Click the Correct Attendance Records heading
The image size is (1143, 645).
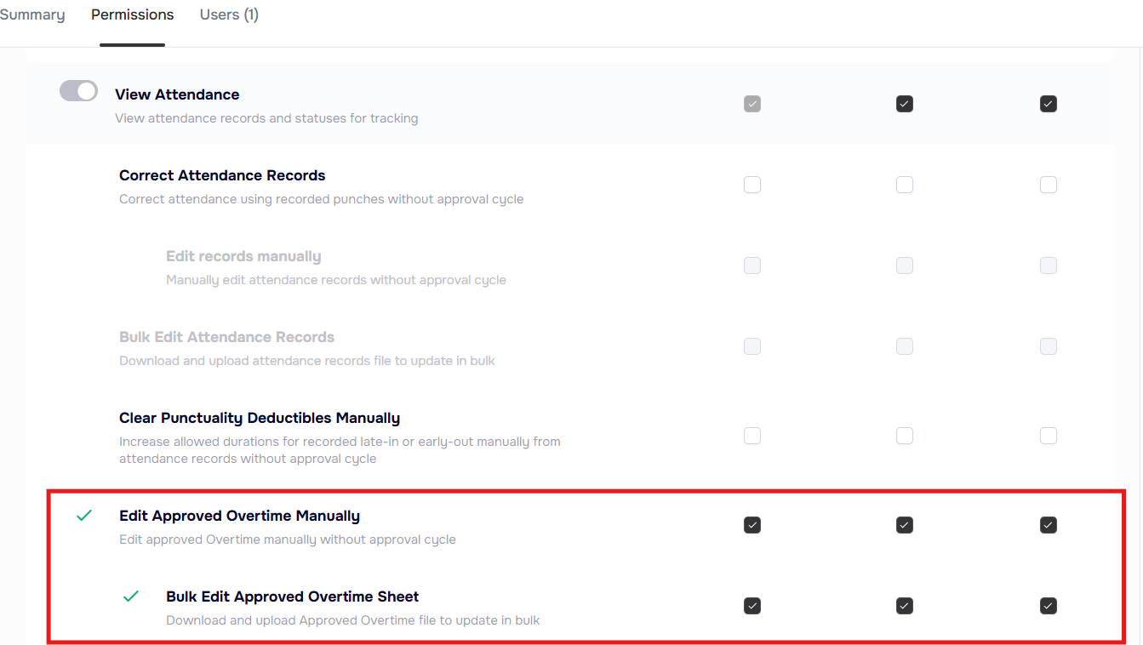pos(222,175)
